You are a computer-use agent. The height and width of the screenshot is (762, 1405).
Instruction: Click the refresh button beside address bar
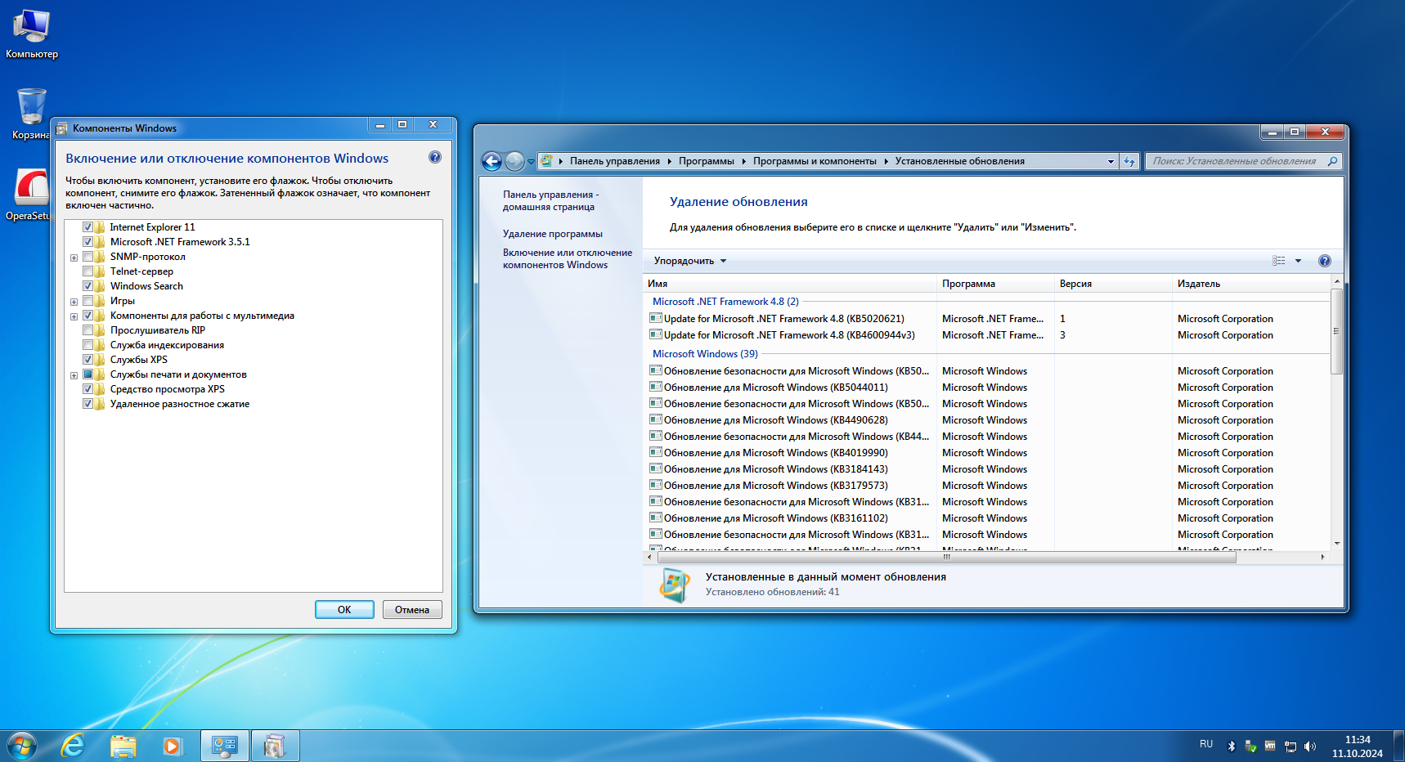1129,161
